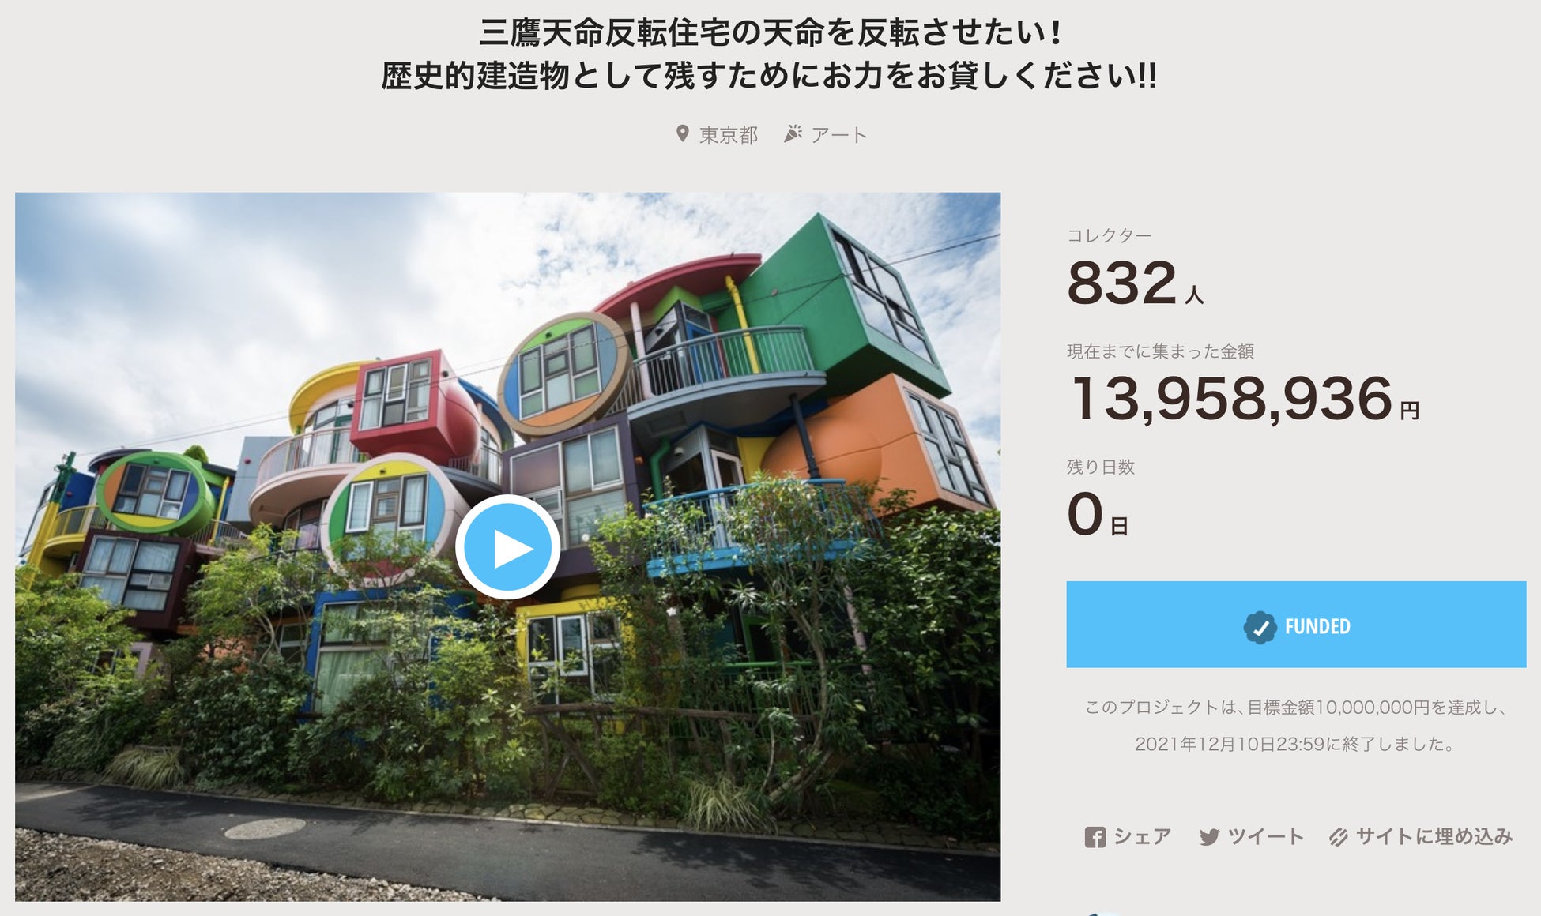Select the ツイート tweet link

(1265, 836)
